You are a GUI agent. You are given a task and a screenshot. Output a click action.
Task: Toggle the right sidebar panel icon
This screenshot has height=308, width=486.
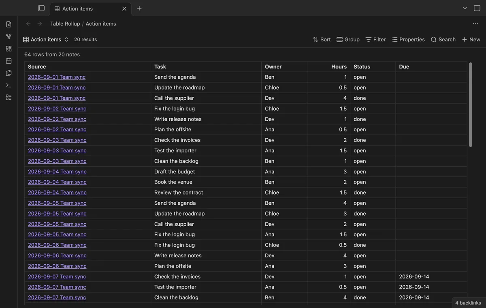pyautogui.click(x=477, y=8)
